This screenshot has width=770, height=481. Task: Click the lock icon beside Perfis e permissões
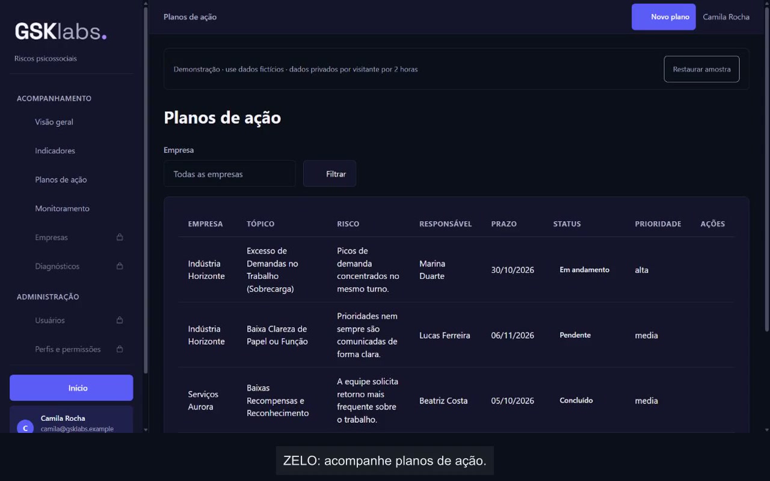click(x=120, y=349)
